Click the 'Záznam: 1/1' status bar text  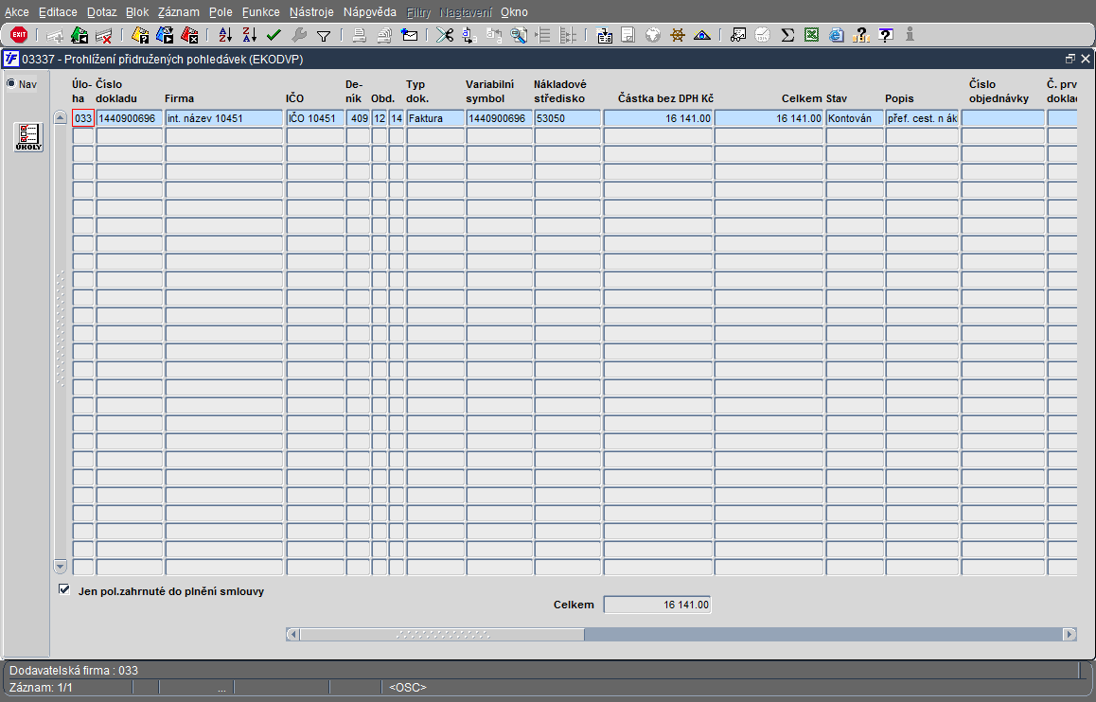[x=41, y=688]
